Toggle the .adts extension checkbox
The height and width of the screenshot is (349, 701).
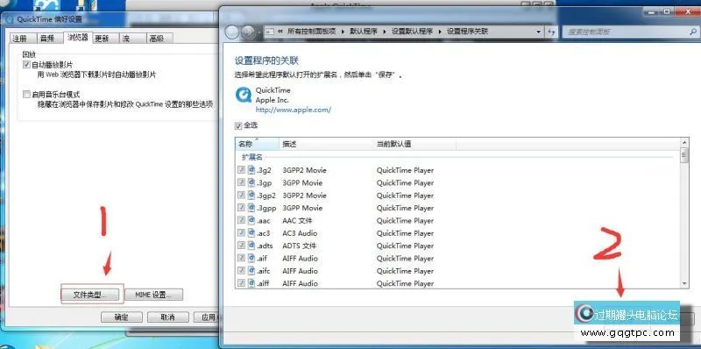241,246
